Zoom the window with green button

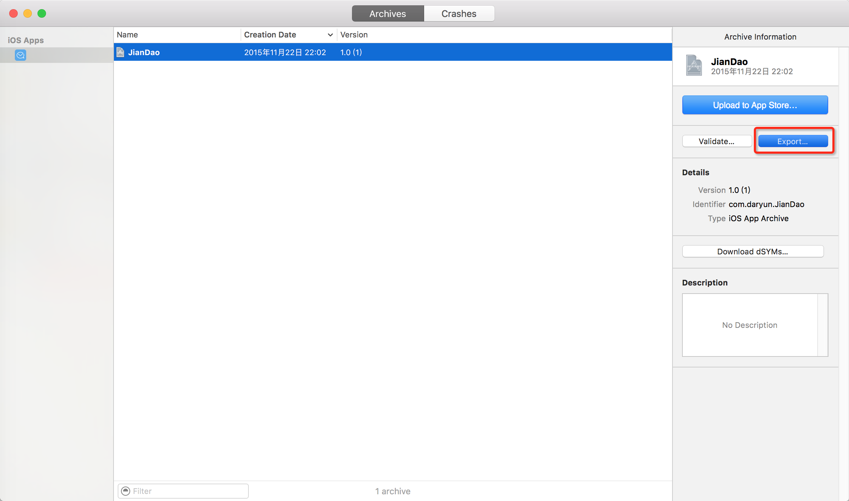click(x=42, y=13)
